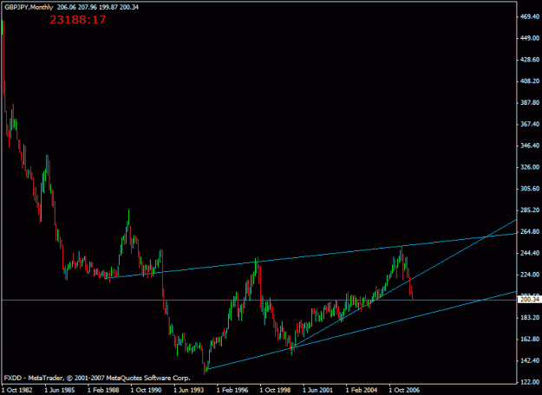Screen dimensions: 542x395
Task: Click the 162.80 price axis label
Action: 532,339
